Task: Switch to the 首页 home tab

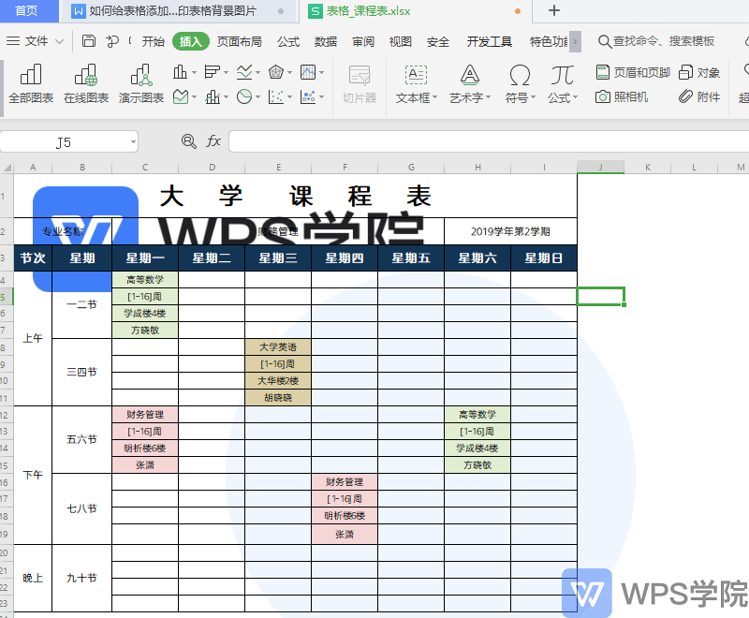Action: coord(29,11)
